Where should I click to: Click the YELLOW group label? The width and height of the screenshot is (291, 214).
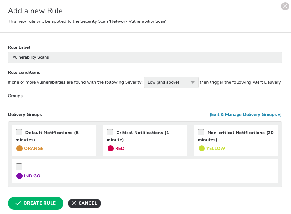(x=216, y=148)
